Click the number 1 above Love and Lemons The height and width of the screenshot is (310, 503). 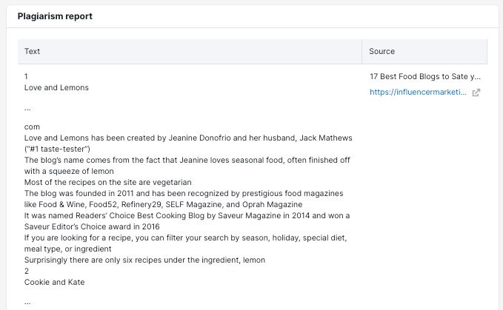click(x=26, y=76)
